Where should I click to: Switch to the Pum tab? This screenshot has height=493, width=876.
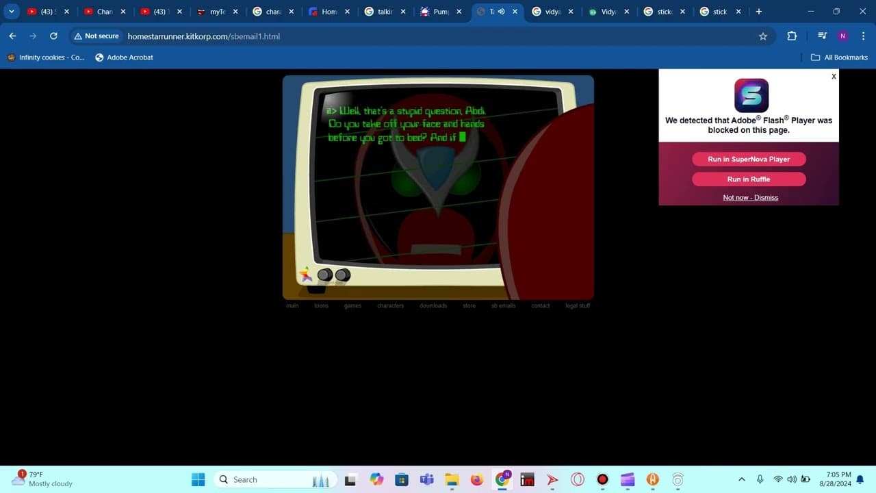click(x=440, y=12)
